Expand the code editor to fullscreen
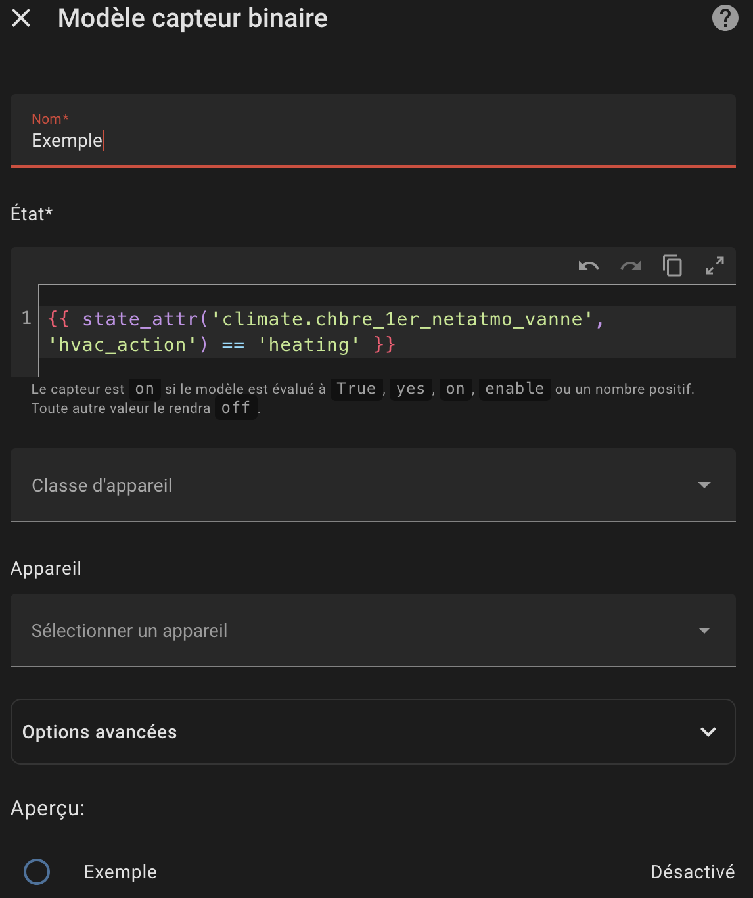The width and height of the screenshot is (753, 898). (x=714, y=266)
